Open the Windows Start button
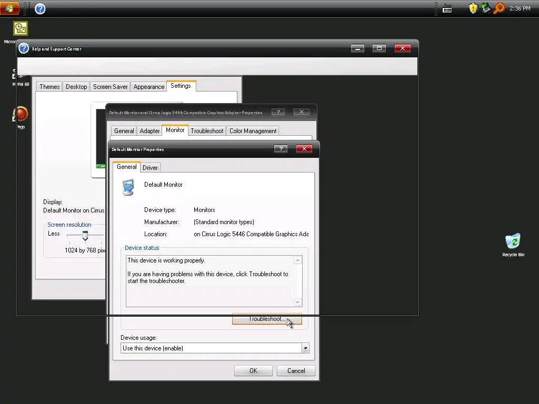The image size is (539, 404). [x=9, y=8]
